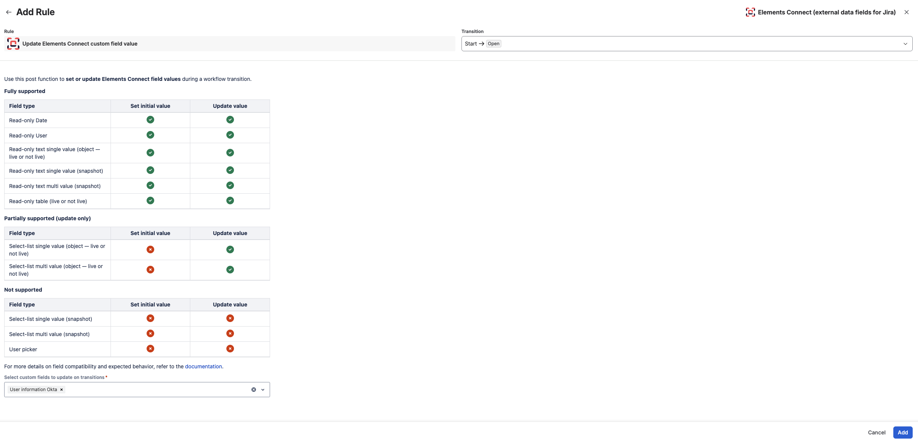Select the Read-only Date row label
The image size is (918, 442).
(x=28, y=120)
